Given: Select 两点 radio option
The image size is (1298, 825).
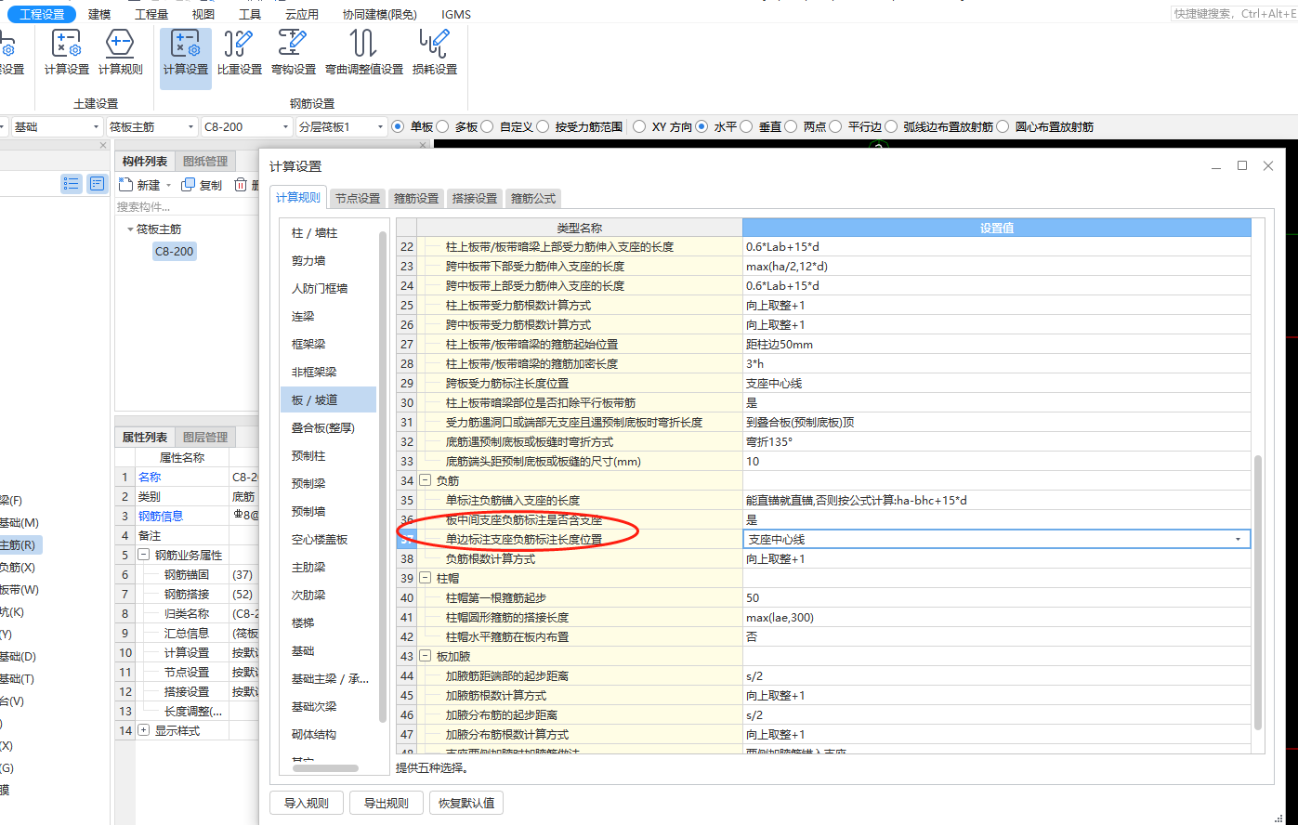Looking at the screenshot, I should point(791,126).
